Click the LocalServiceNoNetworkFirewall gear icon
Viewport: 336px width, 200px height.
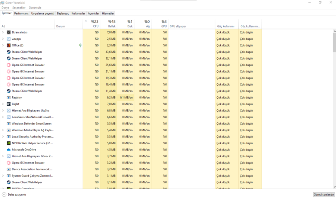[x=9, y=117]
